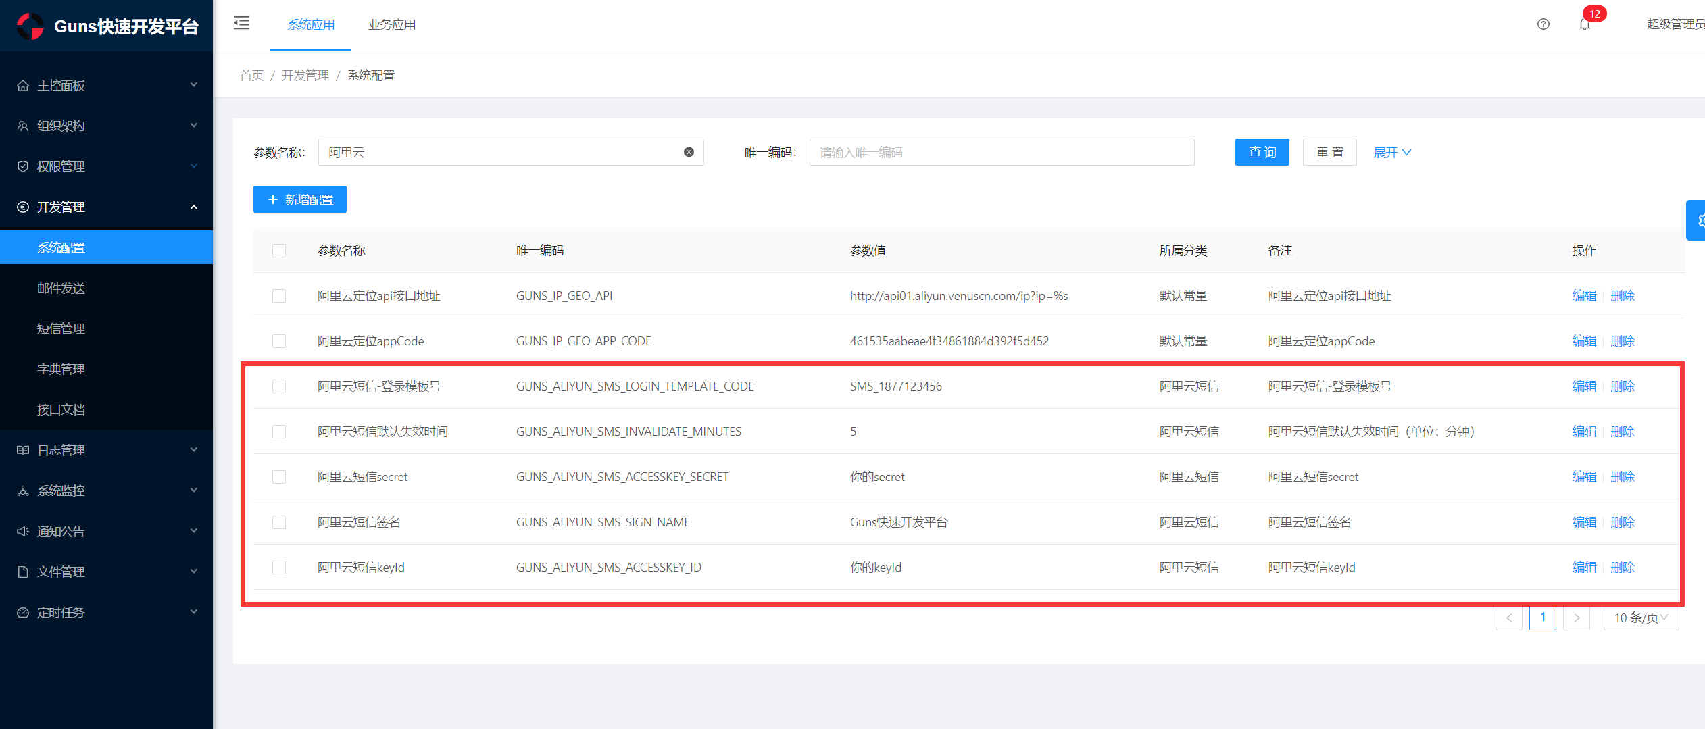Open the help question mark icon
1705x729 pixels.
click(x=1543, y=24)
